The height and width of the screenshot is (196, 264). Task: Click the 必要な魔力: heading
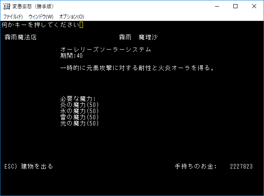pos(78,99)
